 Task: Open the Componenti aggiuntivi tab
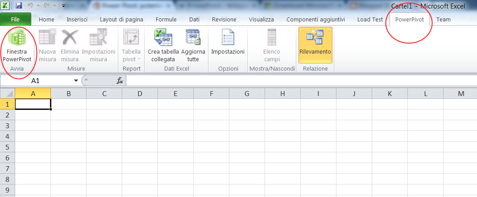pyautogui.click(x=316, y=20)
